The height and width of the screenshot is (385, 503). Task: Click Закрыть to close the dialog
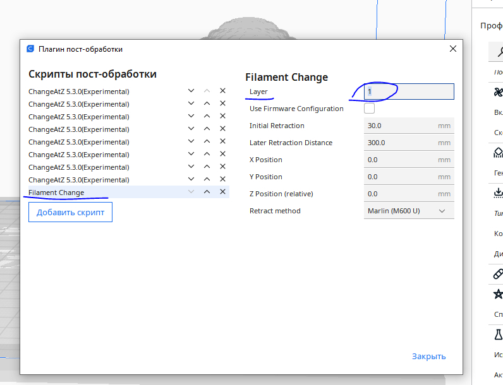[x=428, y=356]
